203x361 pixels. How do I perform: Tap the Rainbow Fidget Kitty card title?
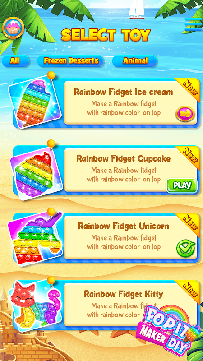(x=123, y=294)
